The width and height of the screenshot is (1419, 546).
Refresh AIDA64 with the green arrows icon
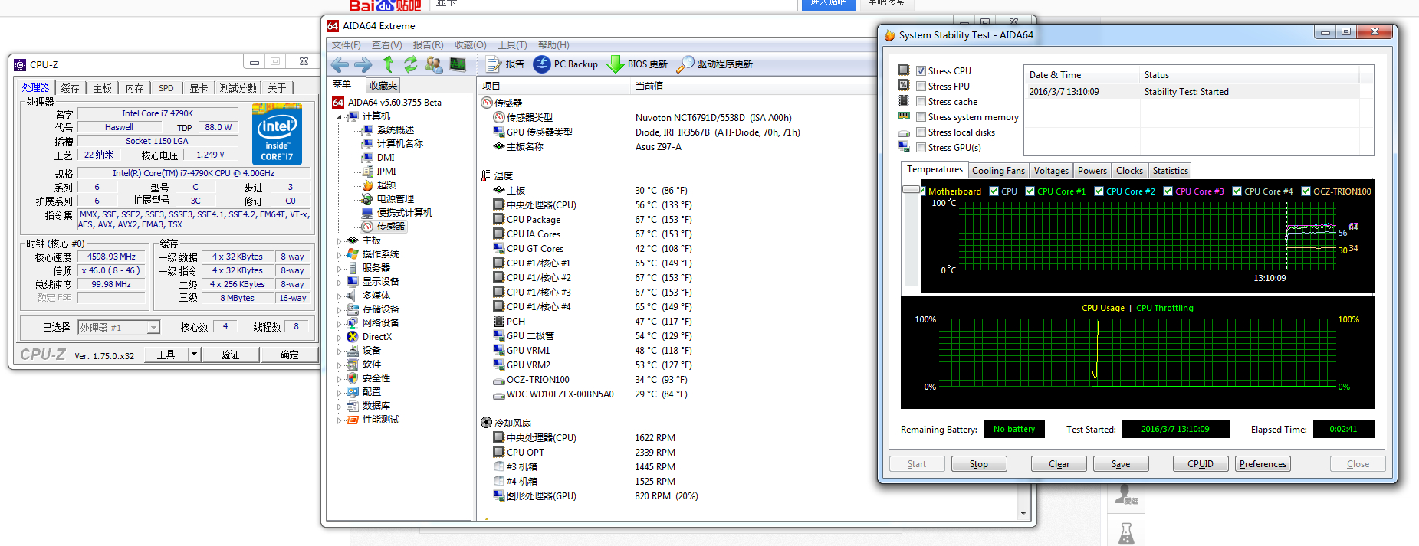pos(411,64)
